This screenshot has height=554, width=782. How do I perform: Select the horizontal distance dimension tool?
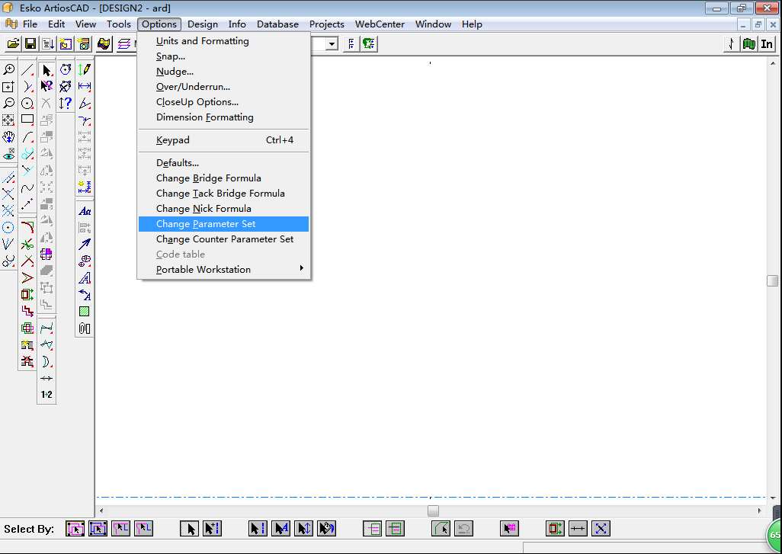[x=85, y=86]
